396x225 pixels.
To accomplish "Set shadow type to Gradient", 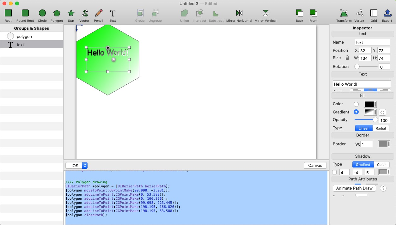I will click(363, 165).
